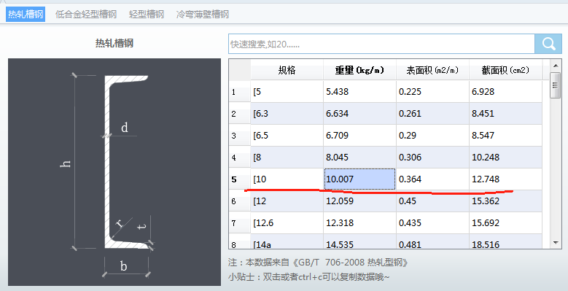The height and width of the screenshot is (291, 568).
Task: Click surface area cell 0.435
Action: (x=432, y=223)
